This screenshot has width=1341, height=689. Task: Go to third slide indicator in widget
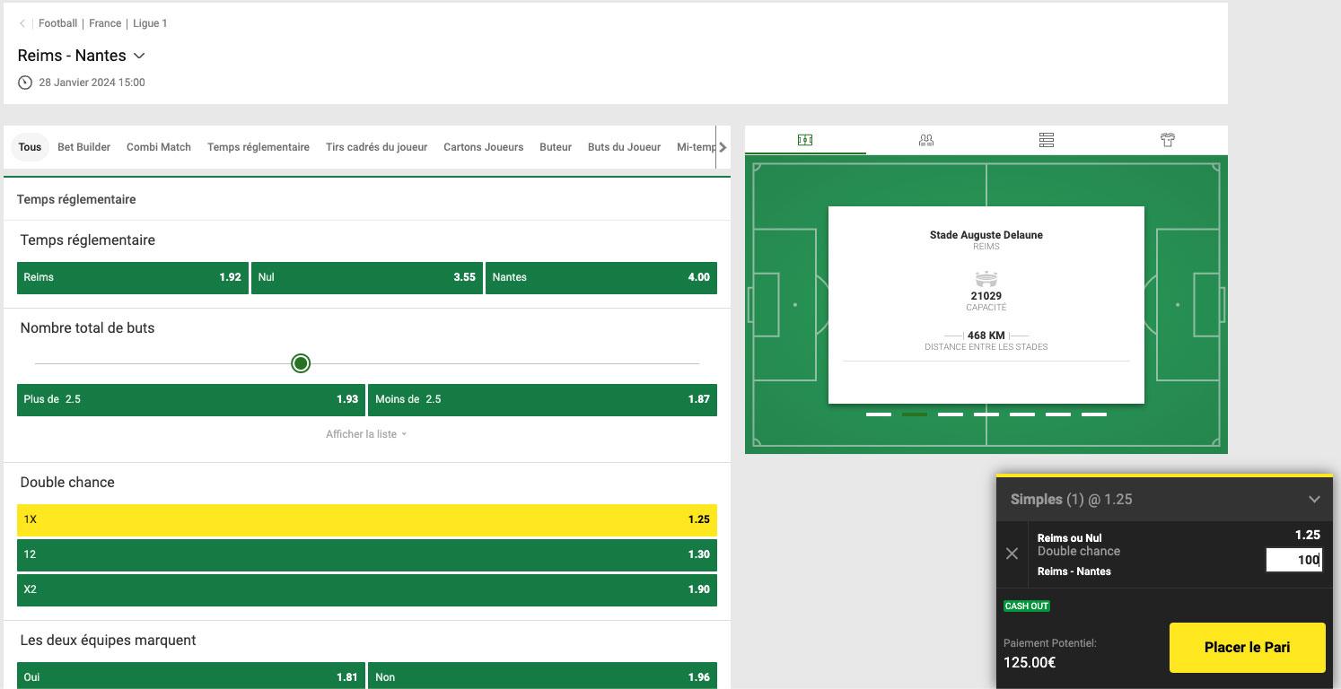click(x=951, y=414)
